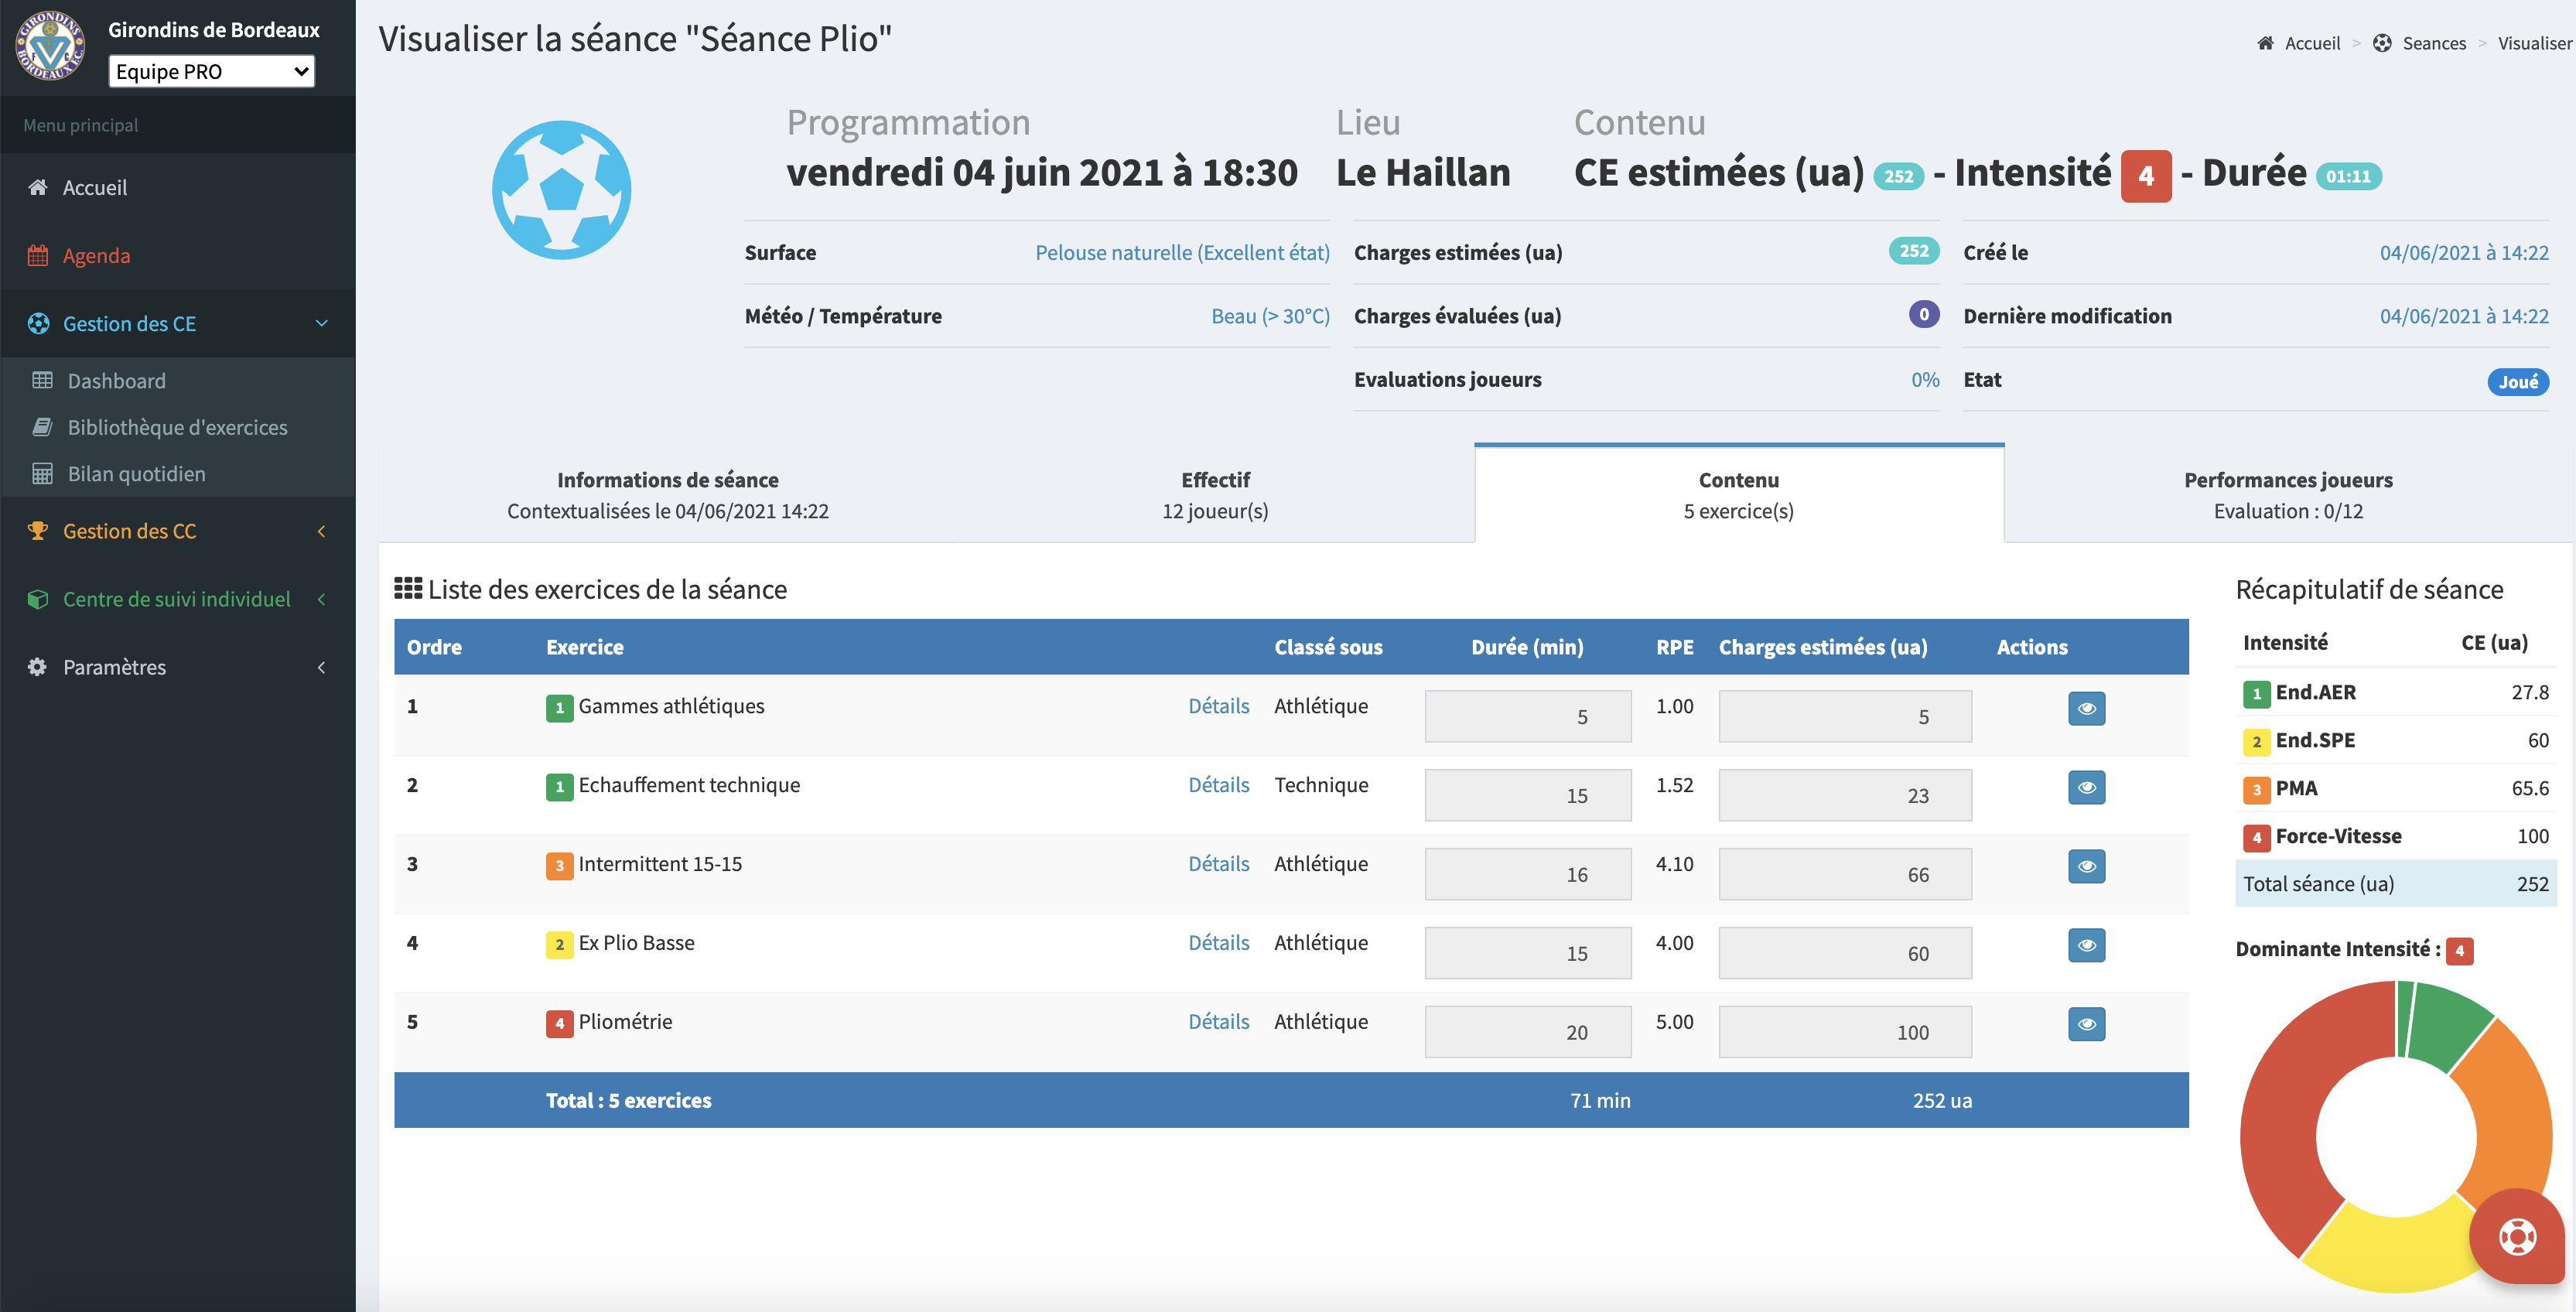Click the calendar icon beside Agenda
The height and width of the screenshot is (1312, 2576).
click(38, 255)
